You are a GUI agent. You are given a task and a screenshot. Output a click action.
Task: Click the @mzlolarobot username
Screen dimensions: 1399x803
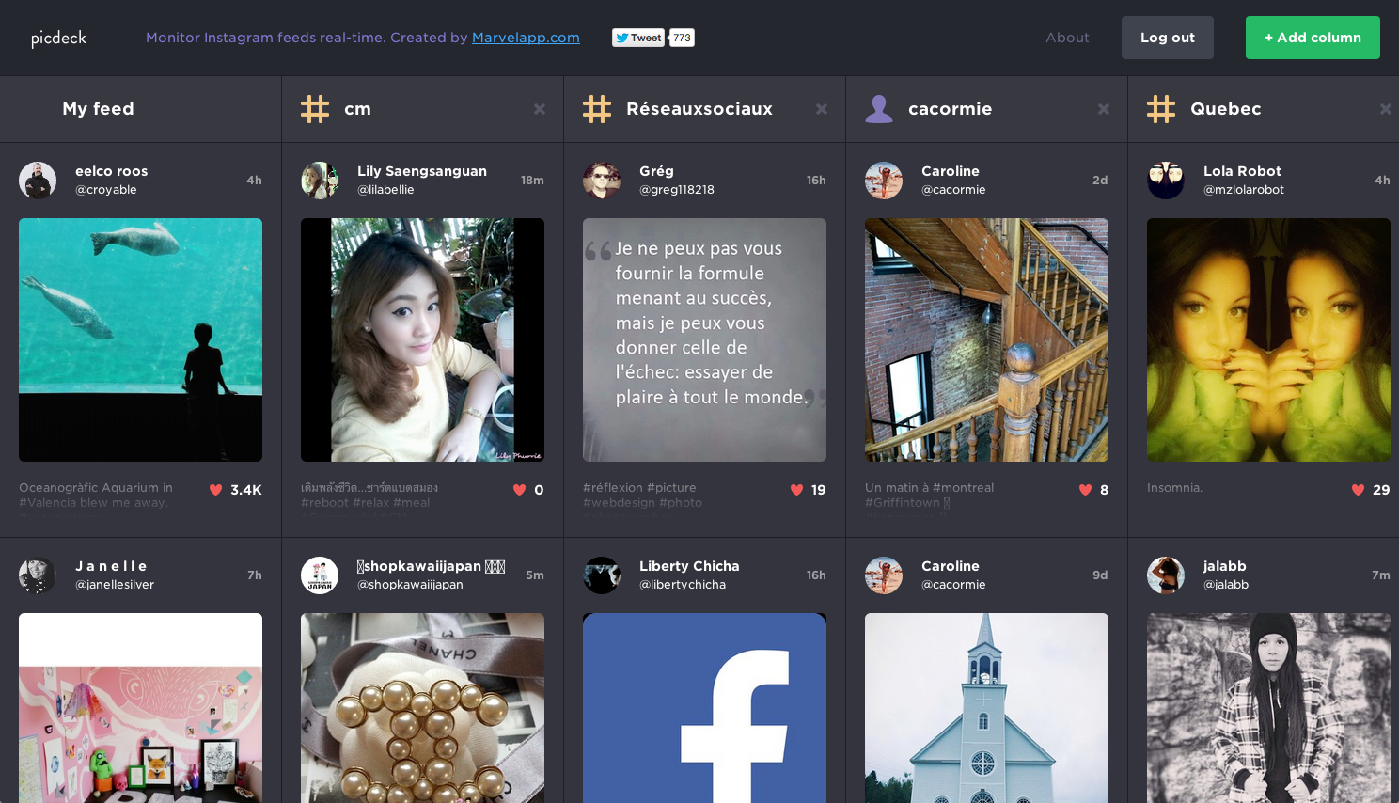pyautogui.click(x=1244, y=190)
